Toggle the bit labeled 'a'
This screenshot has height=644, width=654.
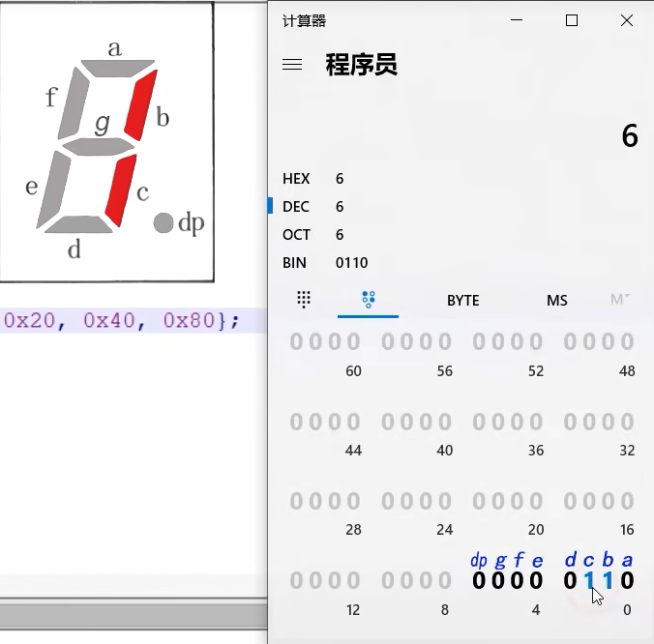pyautogui.click(x=628, y=580)
